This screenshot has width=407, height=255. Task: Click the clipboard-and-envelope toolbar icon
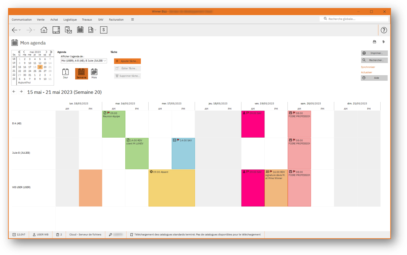tap(68, 29)
